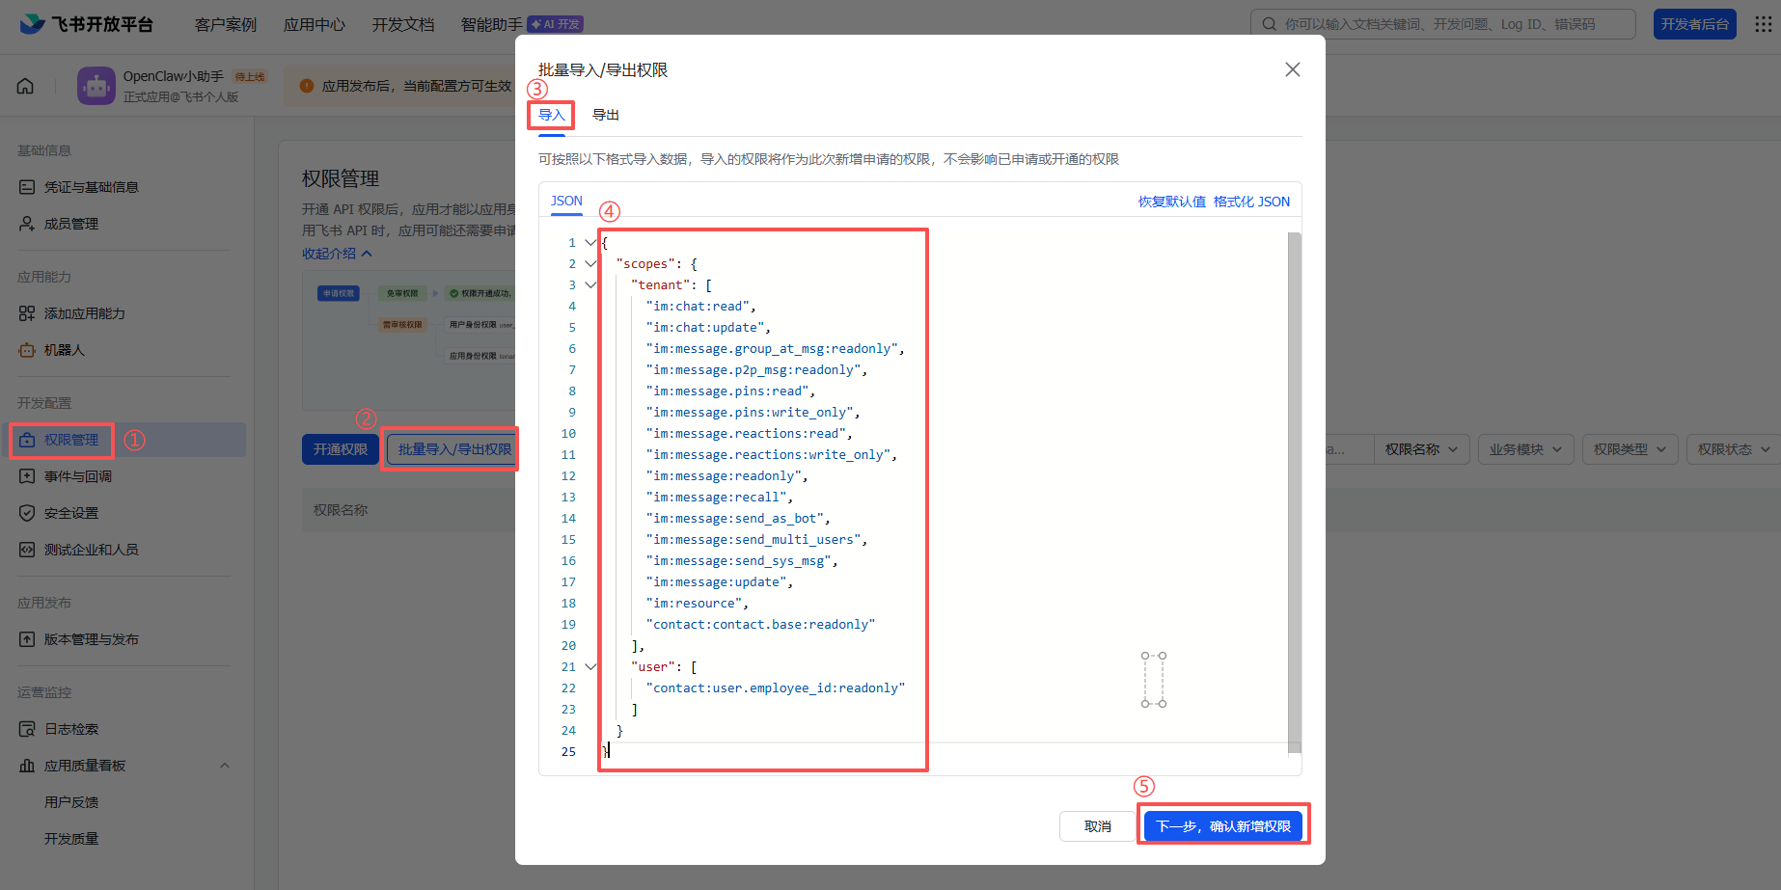The image size is (1781, 890).
Task: Click the 开发者后台 button
Action: point(1695,24)
